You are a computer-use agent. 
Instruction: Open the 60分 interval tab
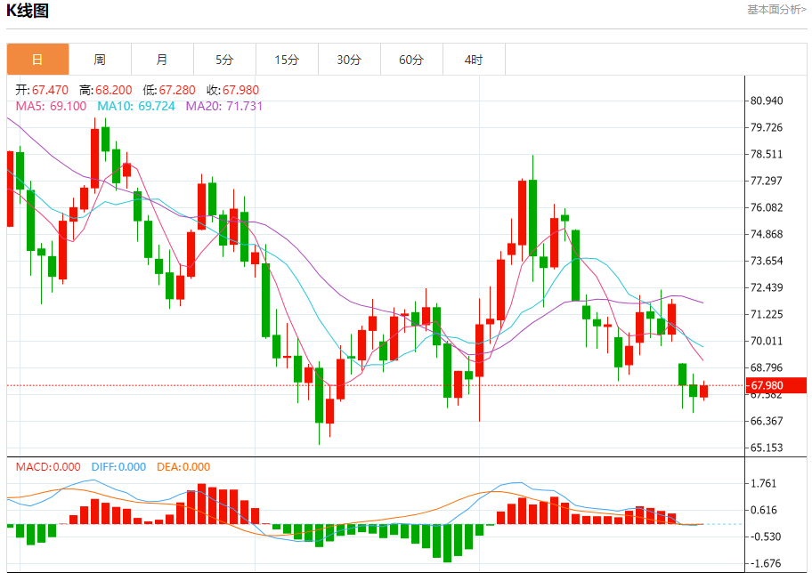point(411,60)
